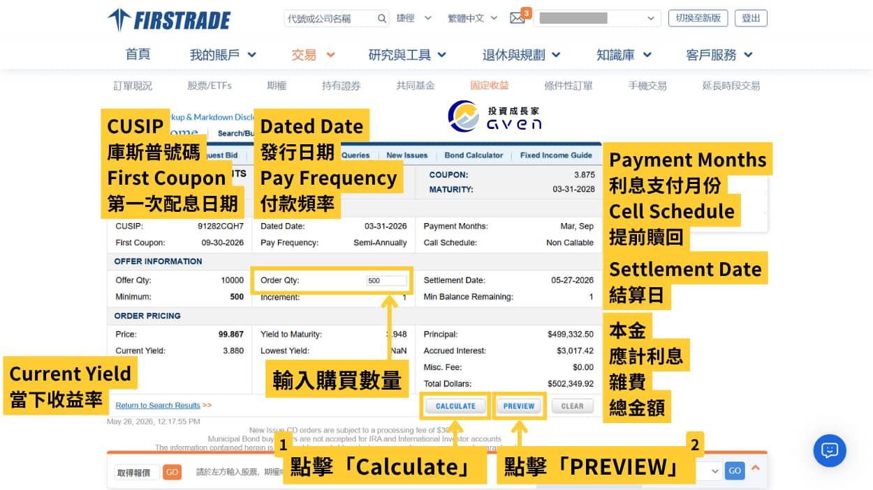Click the Order Qty input field
The width and height of the screenshot is (873, 490).
point(386,280)
